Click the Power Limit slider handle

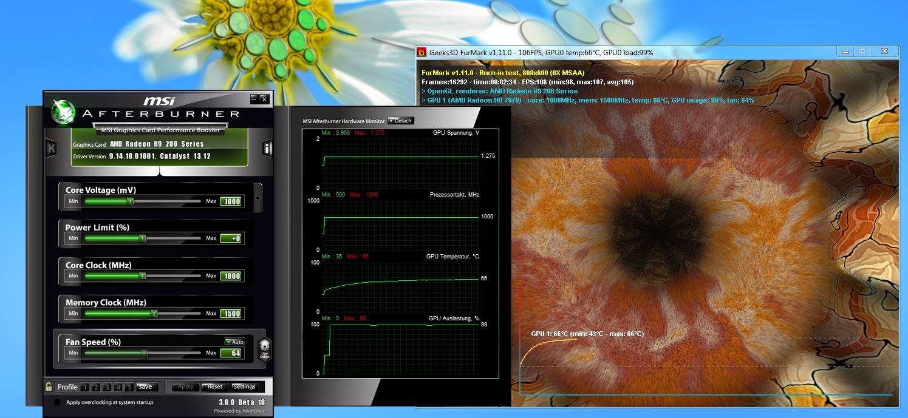pyautogui.click(x=142, y=238)
